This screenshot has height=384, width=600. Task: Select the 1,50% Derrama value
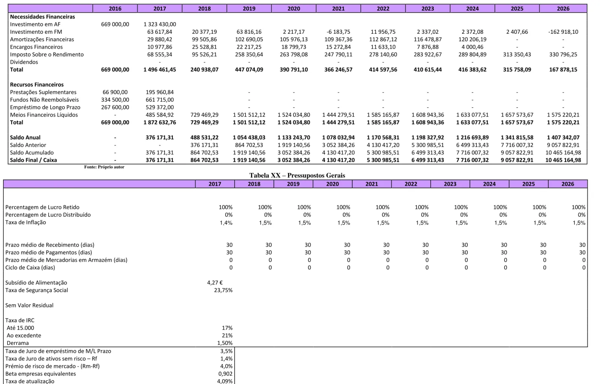[225, 343]
